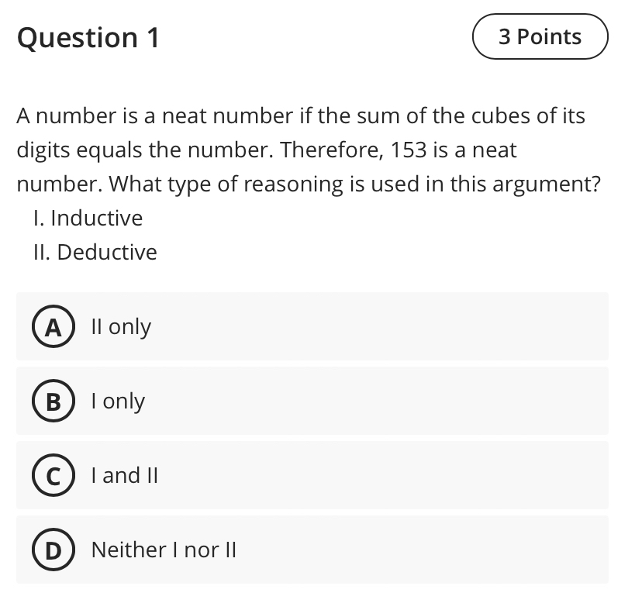642x610 pixels.
Task: Click the letter A inside its circle
Action: coord(53,327)
